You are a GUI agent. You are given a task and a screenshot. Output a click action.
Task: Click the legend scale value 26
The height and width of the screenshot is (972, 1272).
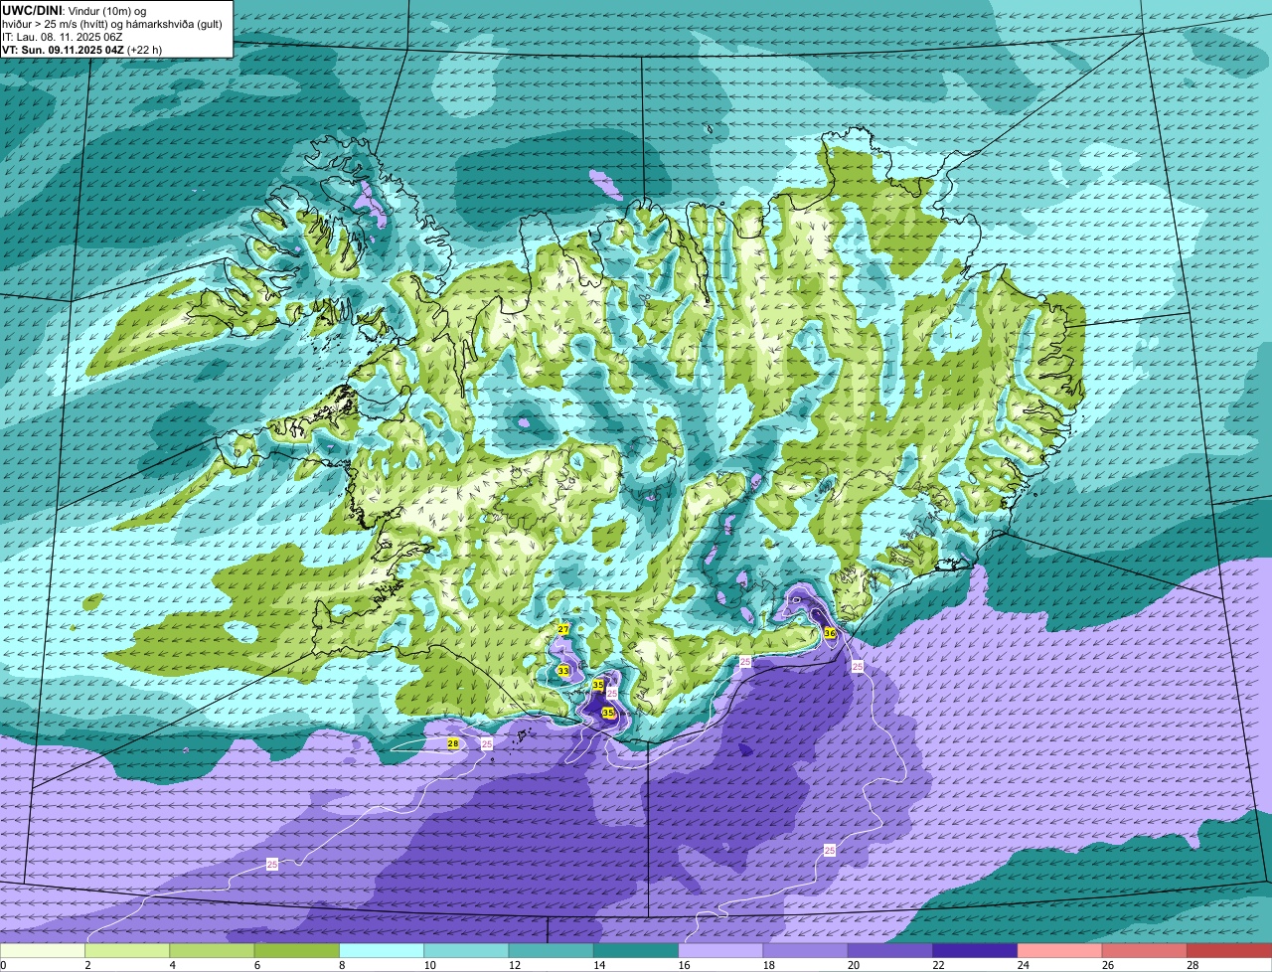pos(1107,965)
